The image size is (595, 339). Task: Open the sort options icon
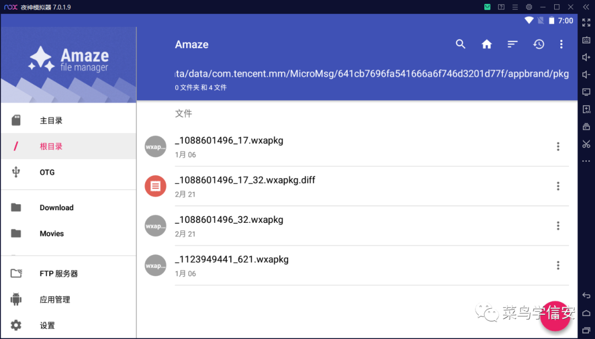click(x=512, y=45)
